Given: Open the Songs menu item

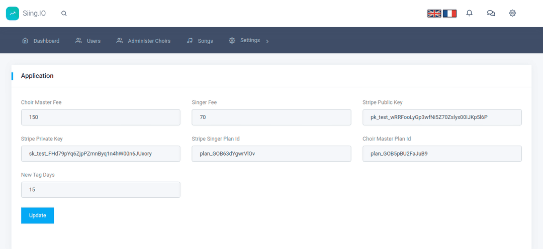Looking at the screenshot, I should [205, 41].
